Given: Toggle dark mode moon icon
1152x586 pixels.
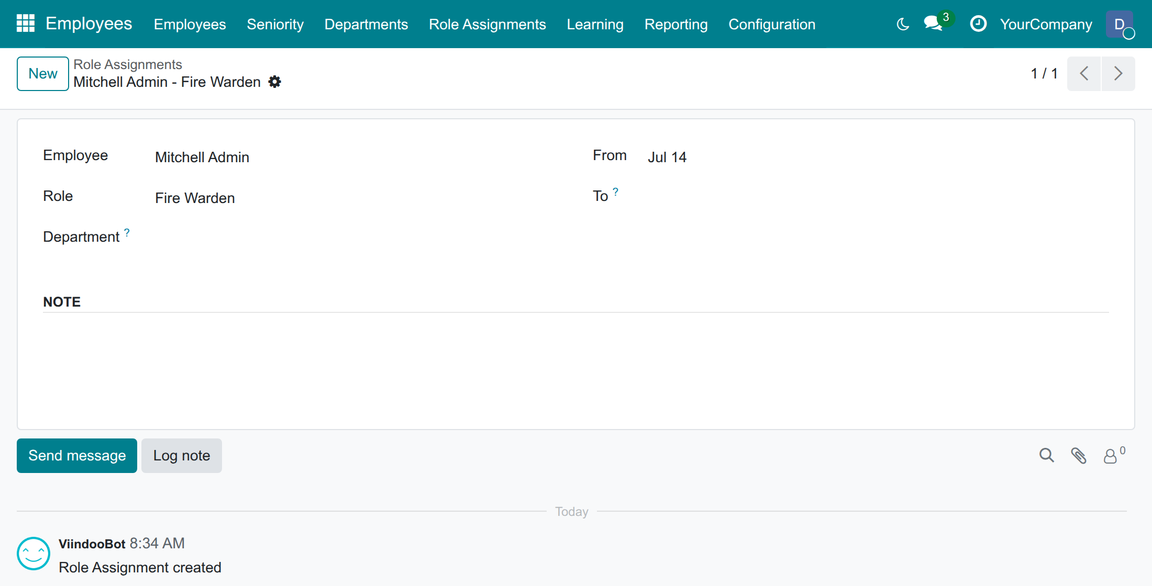Looking at the screenshot, I should (903, 24).
